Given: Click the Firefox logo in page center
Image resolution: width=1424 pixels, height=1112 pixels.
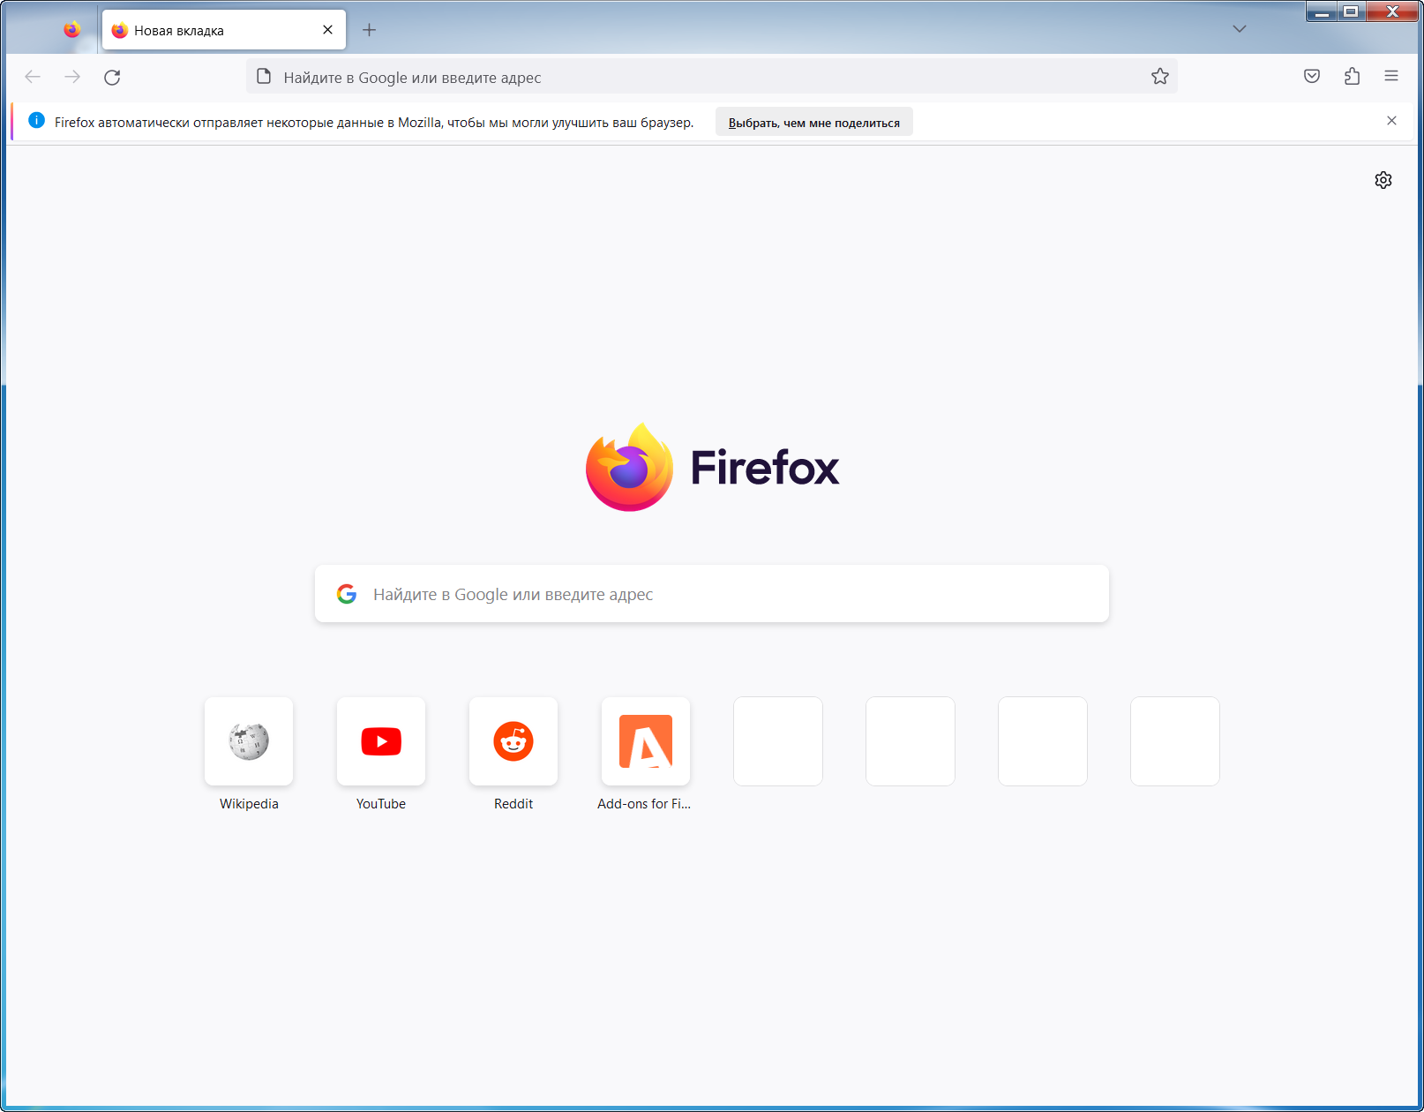Looking at the screenshot, I should 713,468.
